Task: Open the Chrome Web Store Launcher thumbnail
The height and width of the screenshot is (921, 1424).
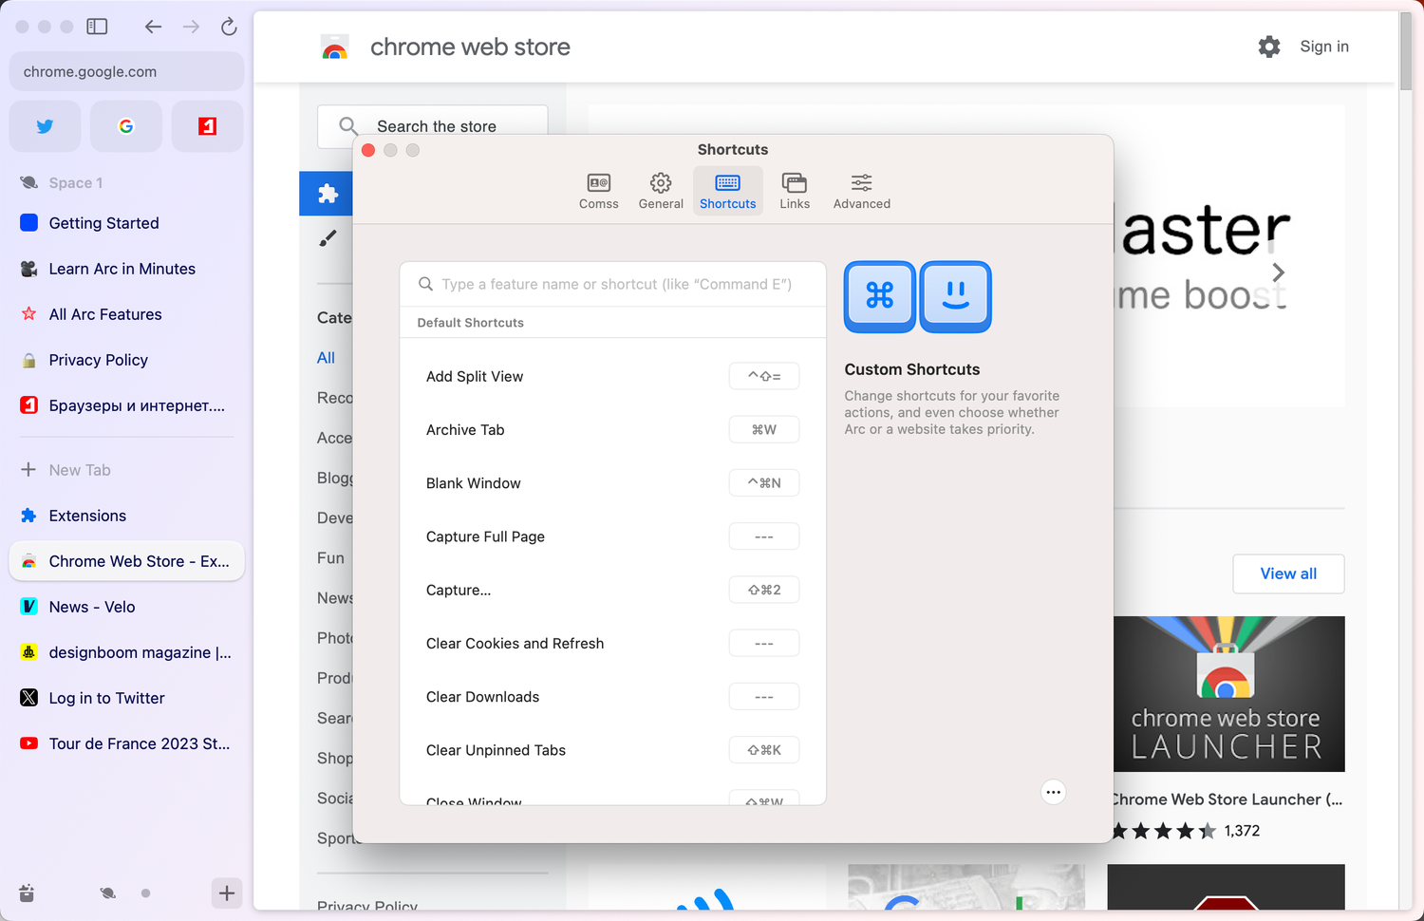Action: coord(1228,694)
